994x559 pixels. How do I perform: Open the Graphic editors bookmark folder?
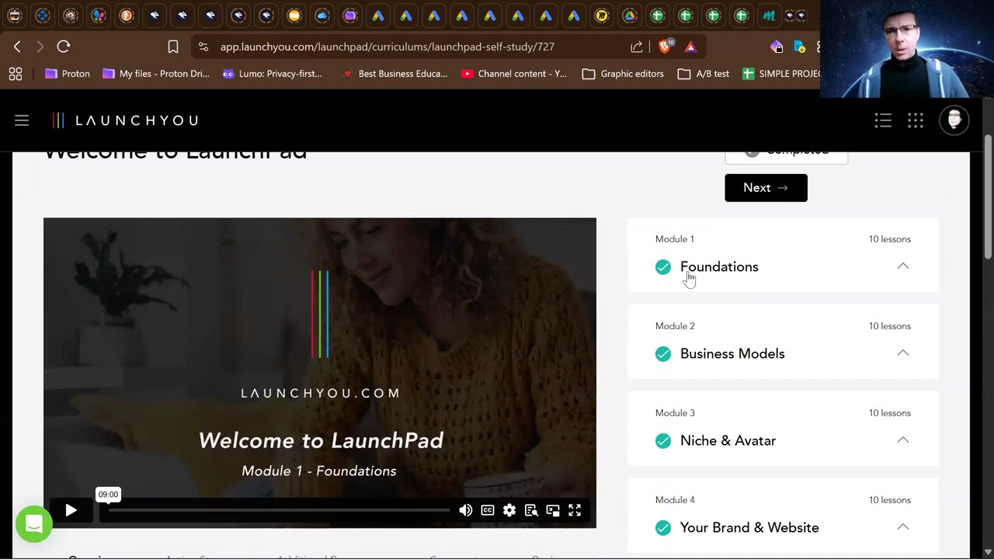(x=623, y=74)
